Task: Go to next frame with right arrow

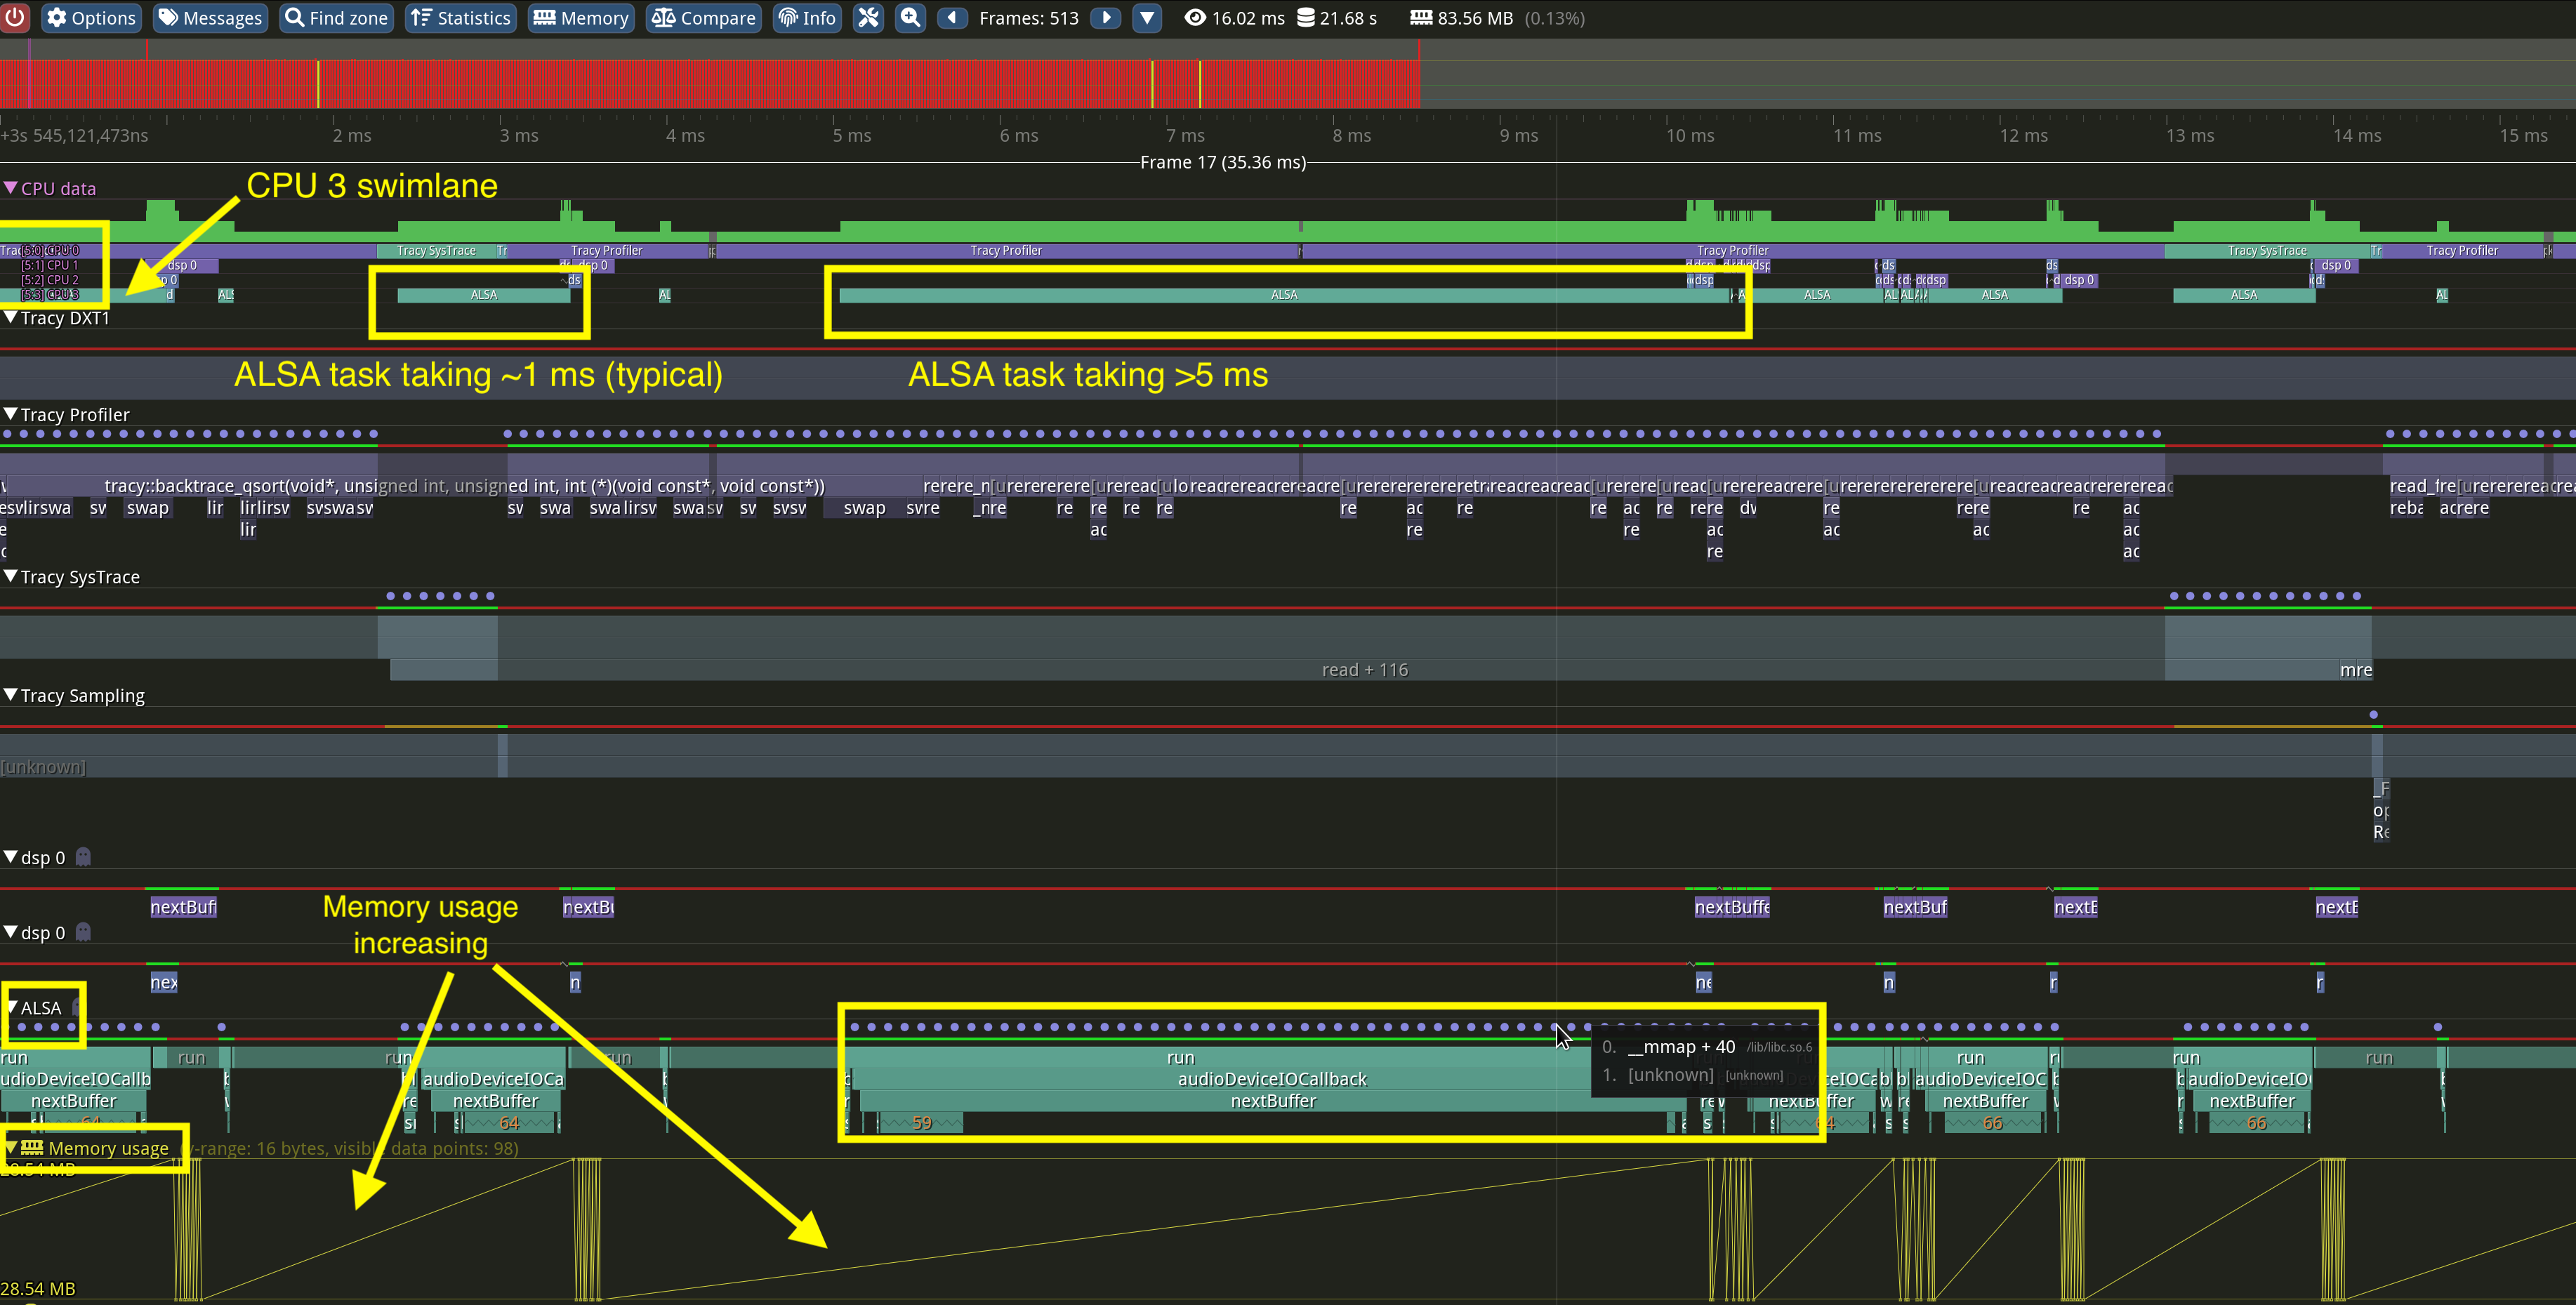Action: click(x=1105, y=18)
